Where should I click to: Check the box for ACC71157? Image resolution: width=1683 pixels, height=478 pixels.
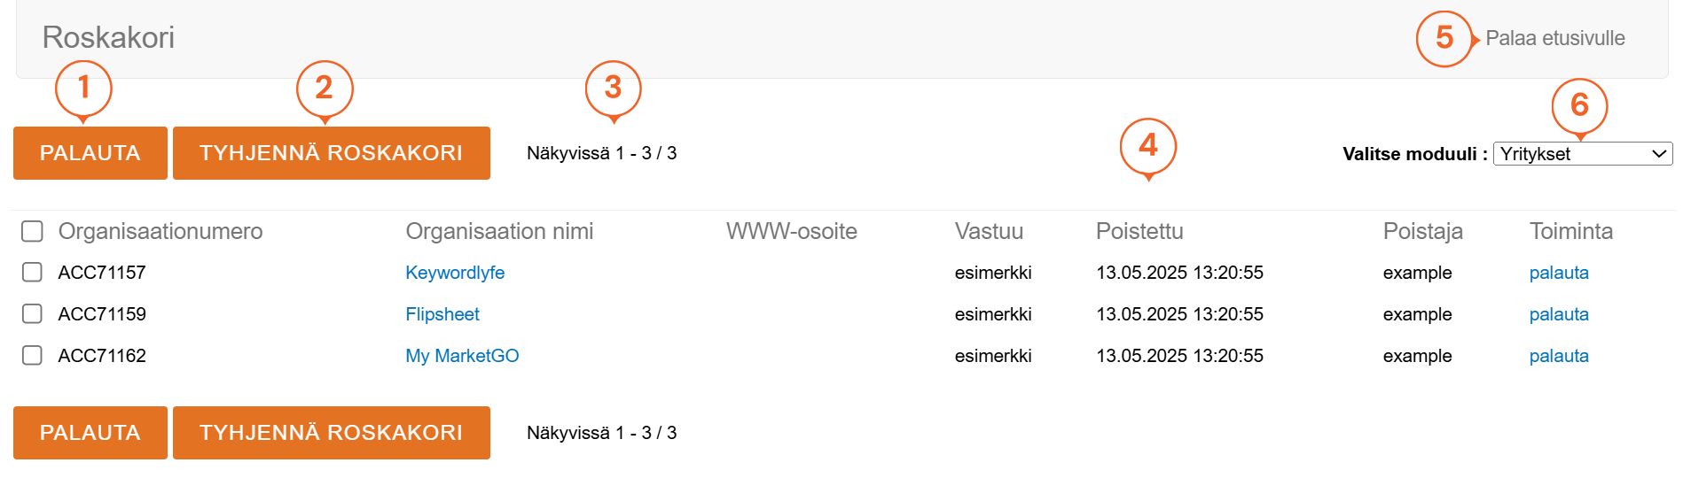click(x=33, y=273)
